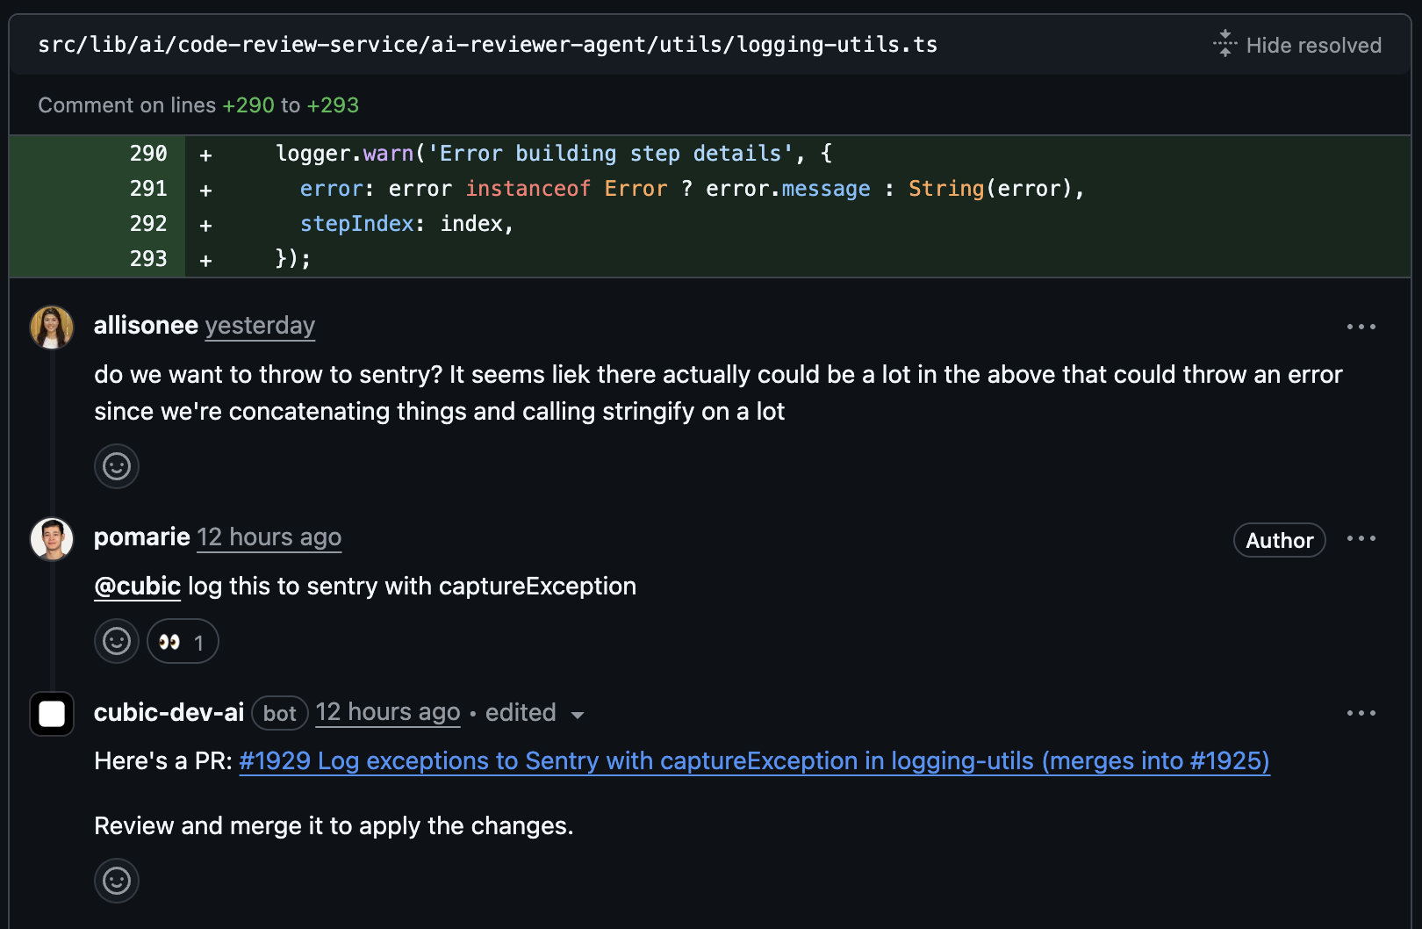The width and height of the screenshot is (1422, 929).
Task: Toggle Hide resolved conversations
Action: (x=1296, y=45)
